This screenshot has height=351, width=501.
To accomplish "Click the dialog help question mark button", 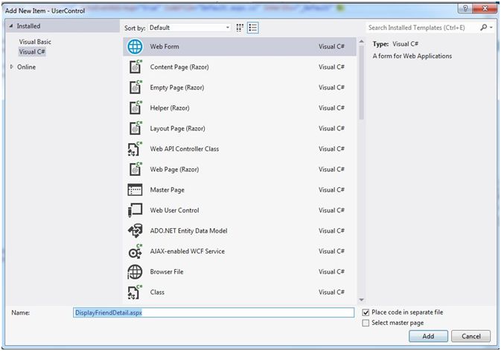I will coord(465,8).
